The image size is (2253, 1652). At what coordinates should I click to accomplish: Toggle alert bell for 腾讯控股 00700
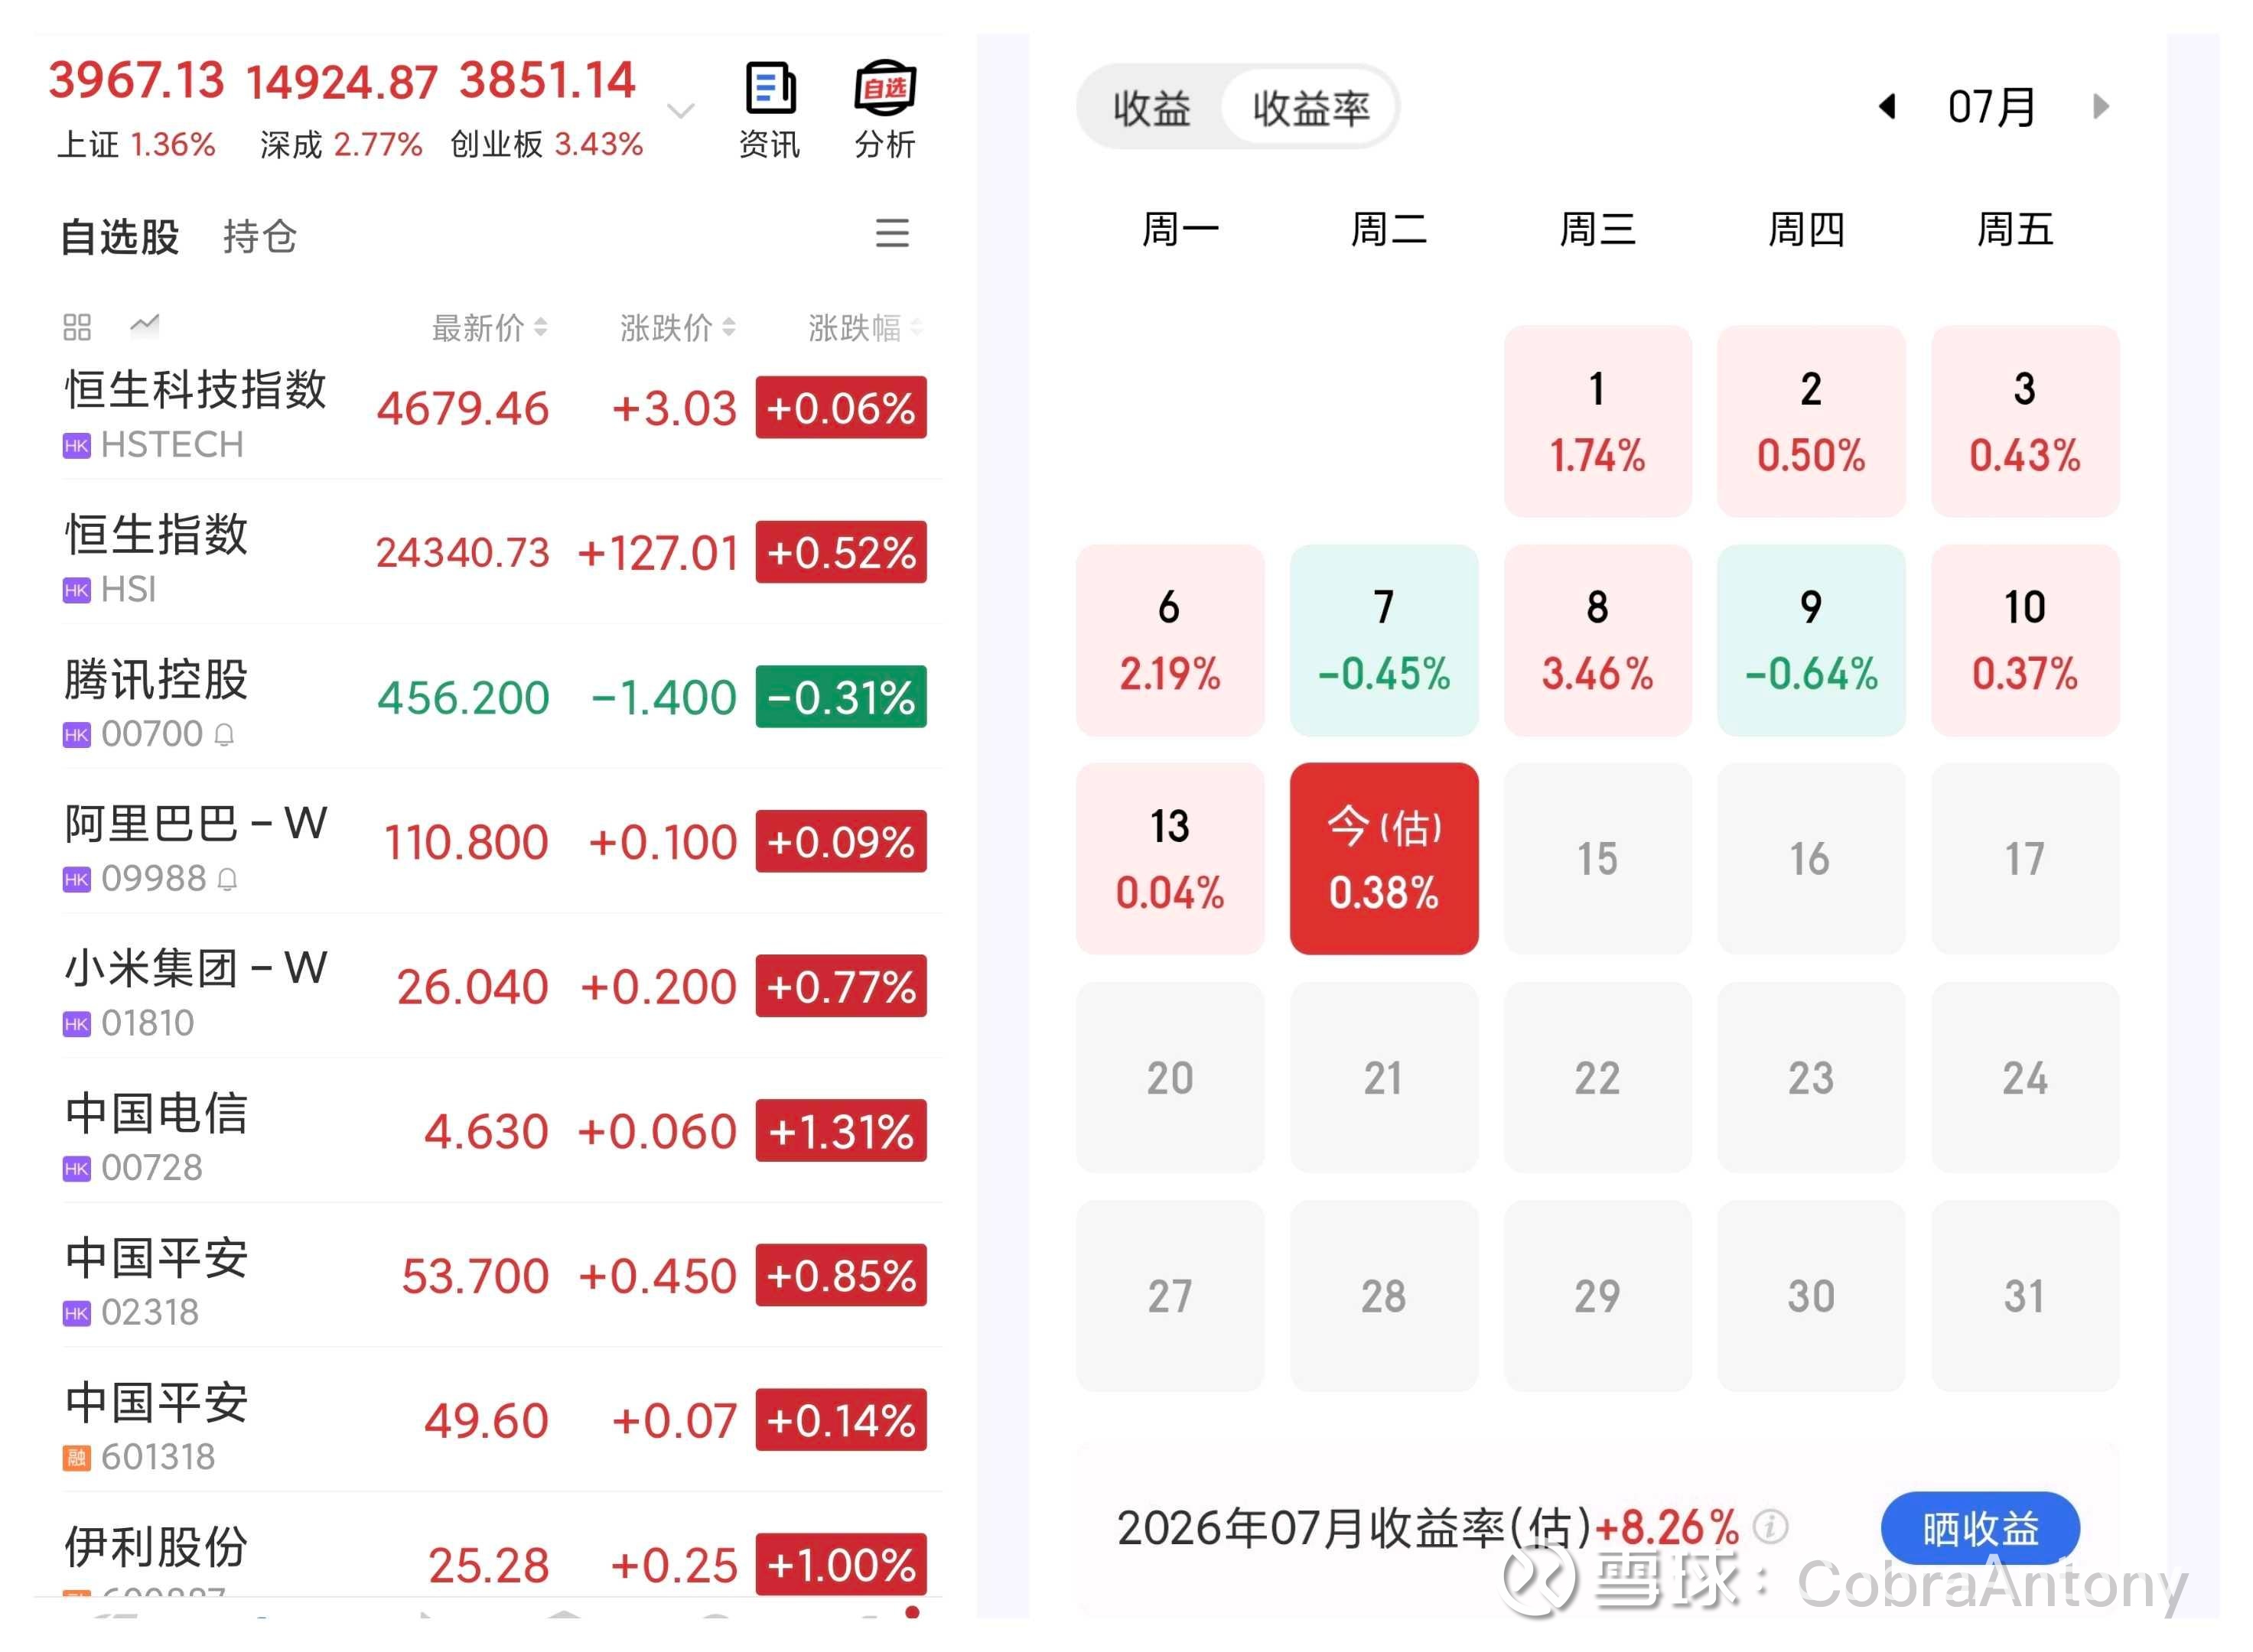(225, 735)
